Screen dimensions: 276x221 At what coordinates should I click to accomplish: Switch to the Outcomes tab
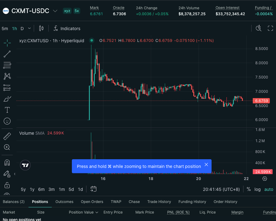[64, 201]
